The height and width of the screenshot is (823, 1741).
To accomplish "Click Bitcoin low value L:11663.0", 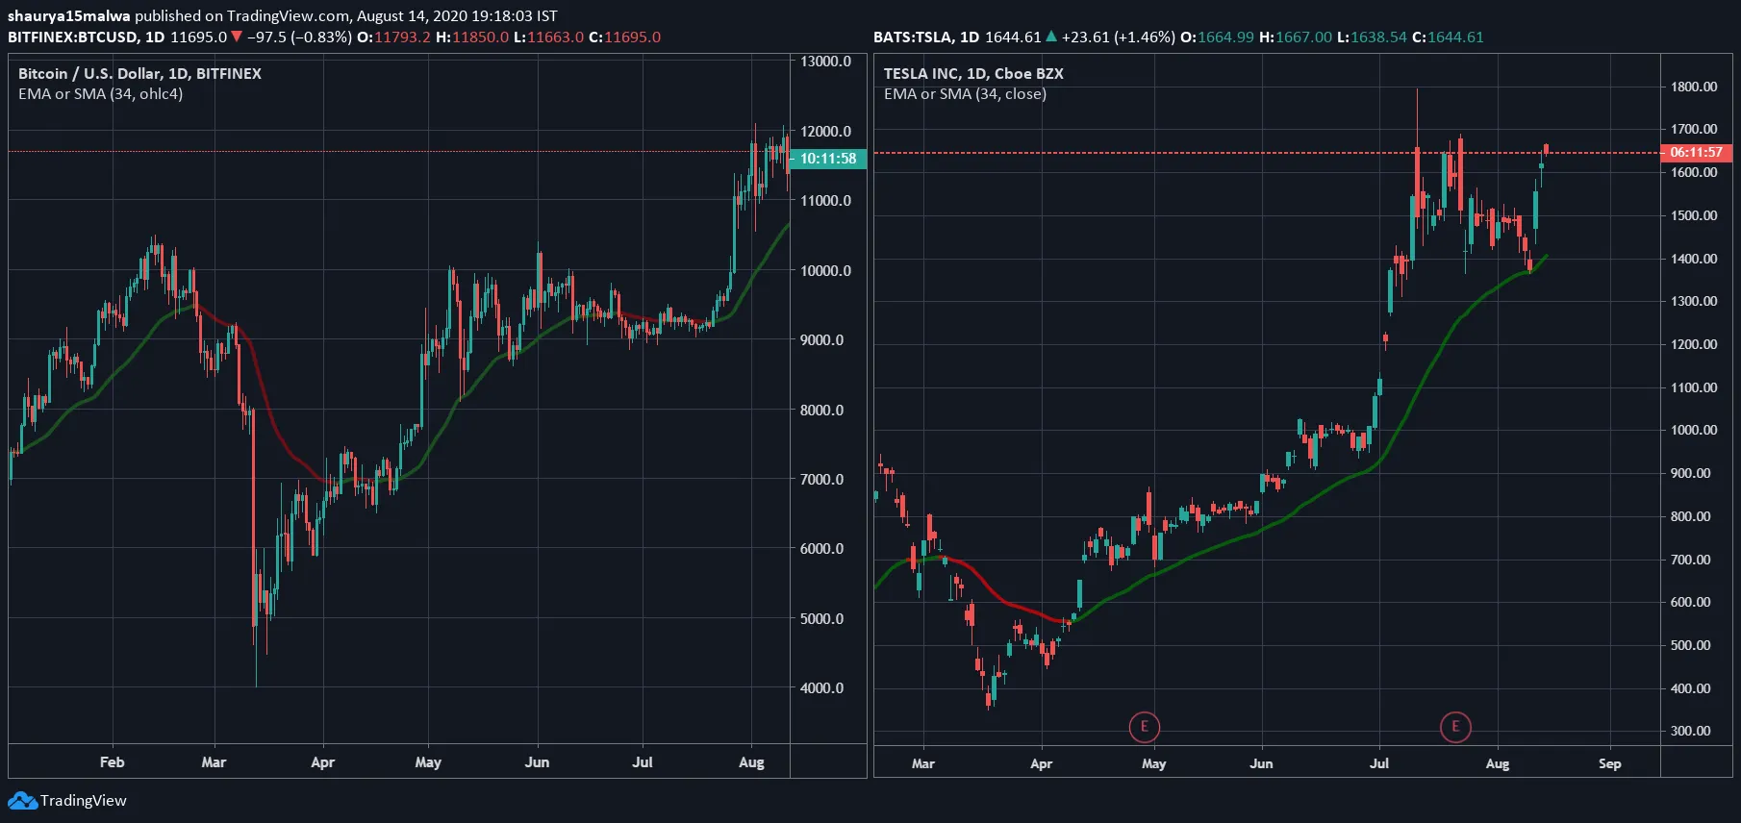I will coord(549,37).
